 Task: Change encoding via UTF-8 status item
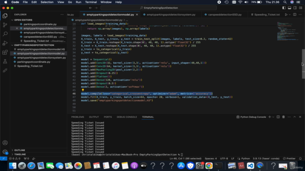[224, 158]
